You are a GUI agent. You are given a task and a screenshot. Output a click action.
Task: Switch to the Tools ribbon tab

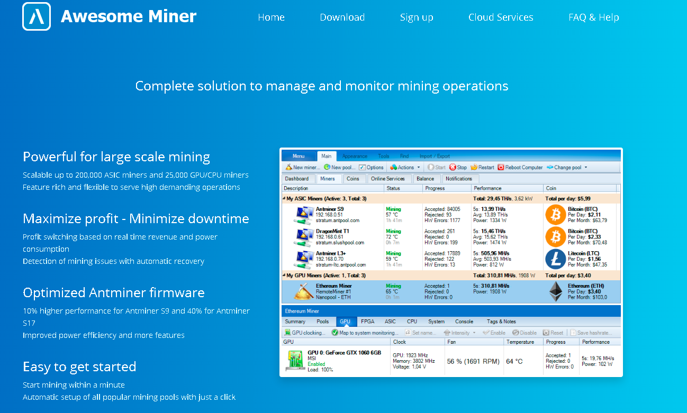[384, 156]
